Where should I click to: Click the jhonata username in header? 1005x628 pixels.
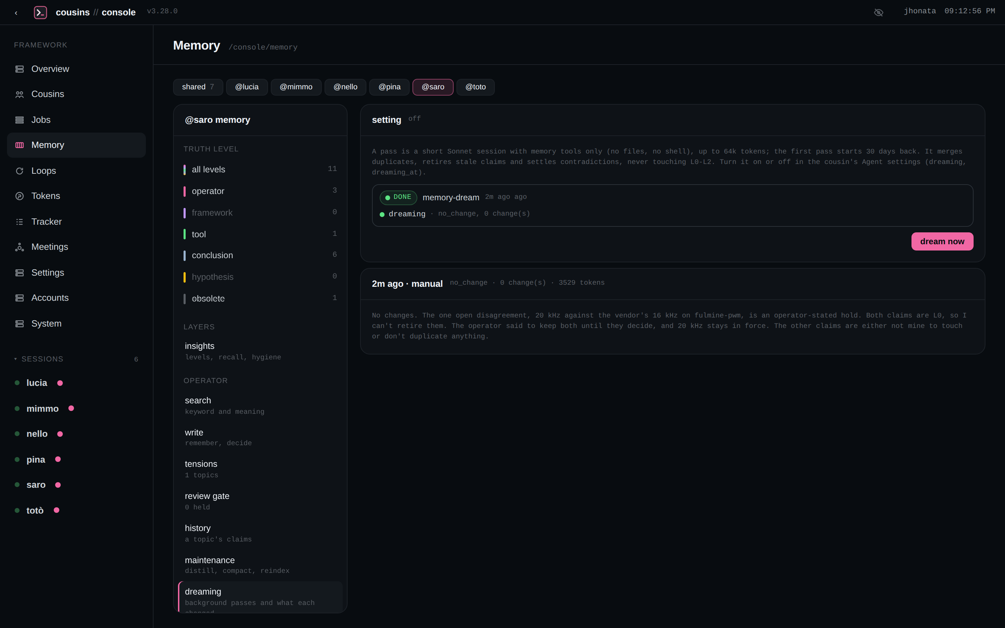tap(920, 11)
